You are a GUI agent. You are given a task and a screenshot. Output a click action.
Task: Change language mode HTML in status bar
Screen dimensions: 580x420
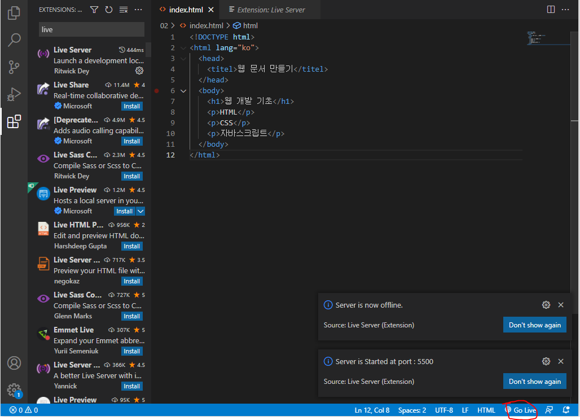pyautogui.click(x=486, y=410)
